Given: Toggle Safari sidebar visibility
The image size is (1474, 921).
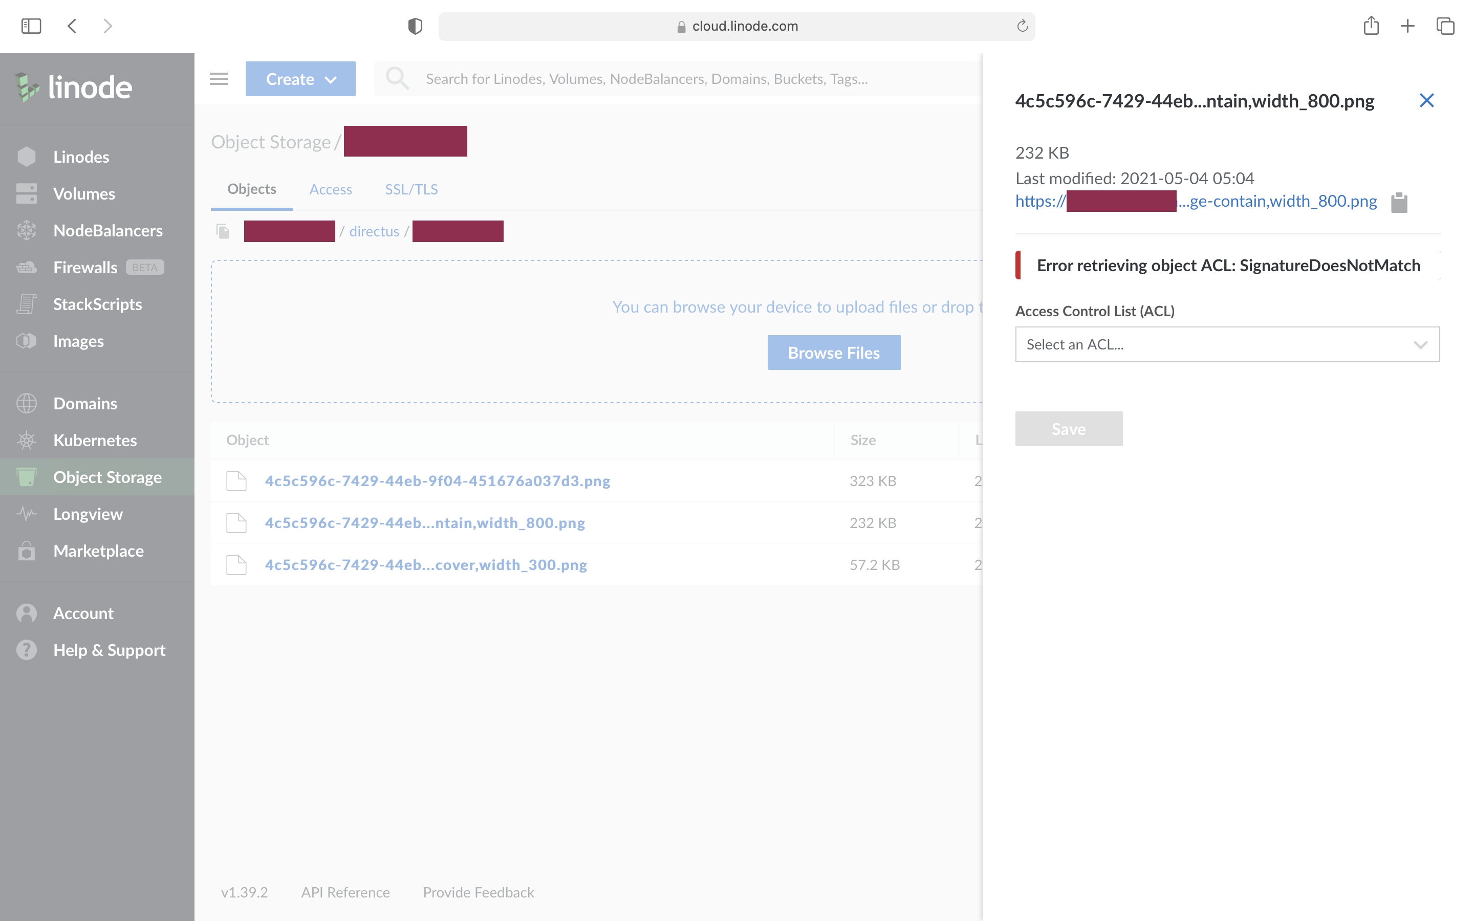Looking at the screenshot, I should 31,26.
